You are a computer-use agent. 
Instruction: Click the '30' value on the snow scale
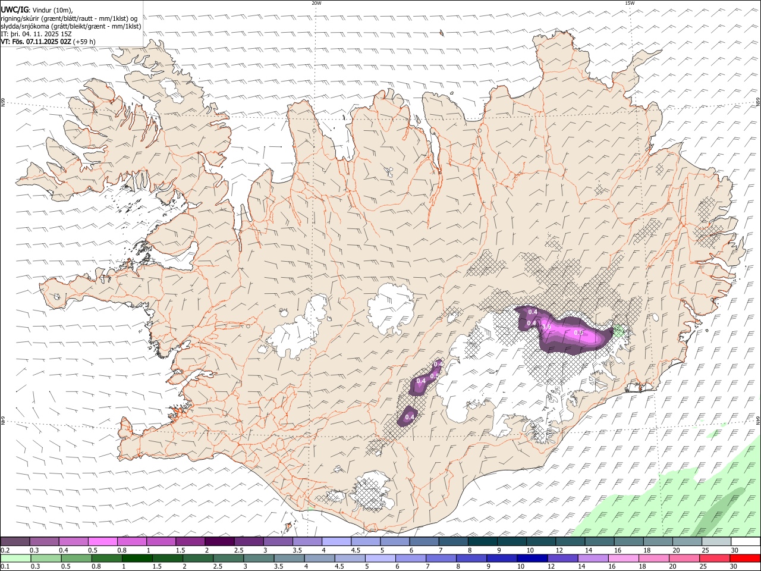click(x=735, y=550)
